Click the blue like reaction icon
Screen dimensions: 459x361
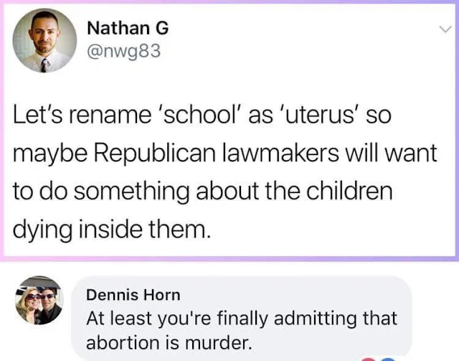coord(389,357)
